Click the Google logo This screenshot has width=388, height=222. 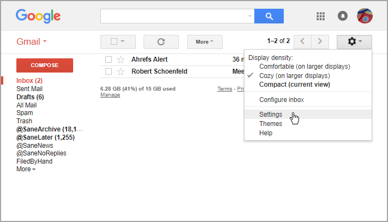point(38,16)
